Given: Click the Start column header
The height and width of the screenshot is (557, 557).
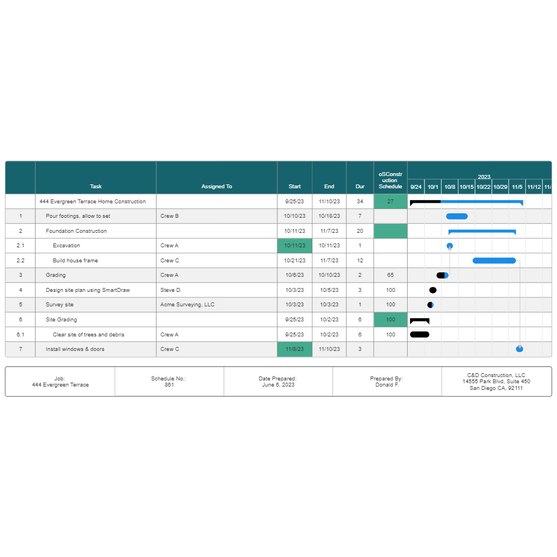Looking at the screenshot, I should pyautogui.click(x=295, y=178).
